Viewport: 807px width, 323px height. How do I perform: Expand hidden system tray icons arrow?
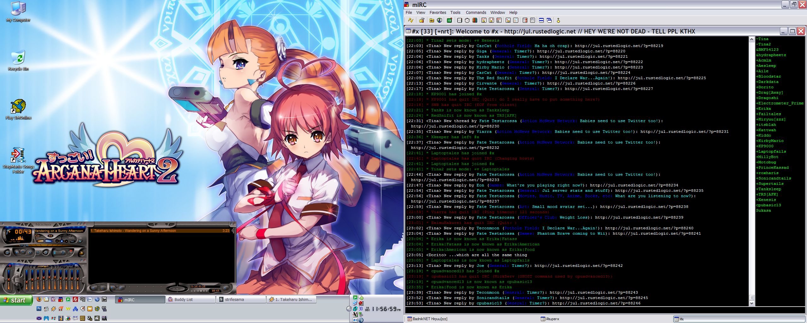coord(349,309)
